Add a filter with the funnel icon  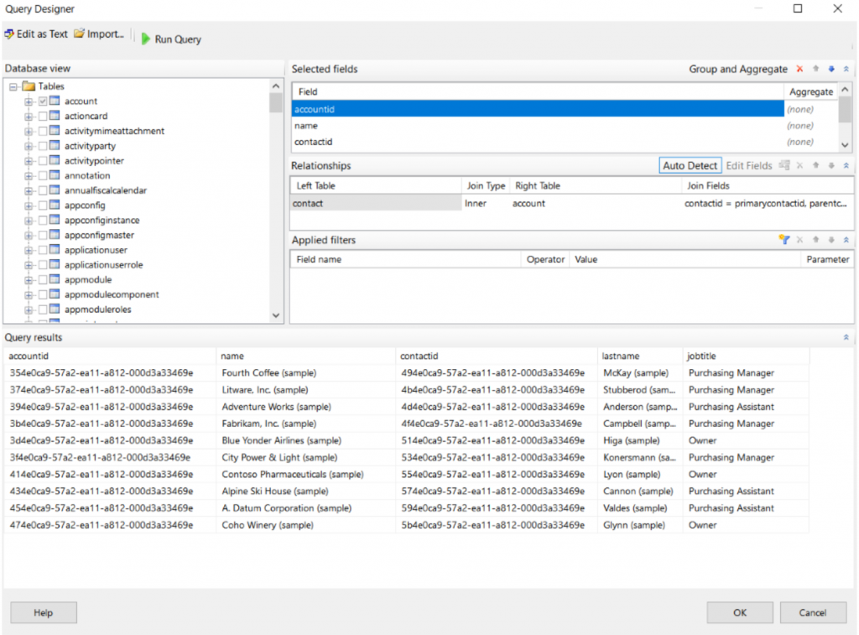[784, 240]
